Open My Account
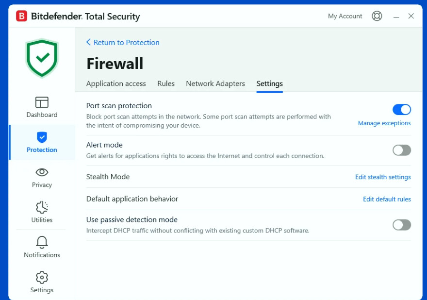Screen dimensions: 427x300 pos(345,16)
